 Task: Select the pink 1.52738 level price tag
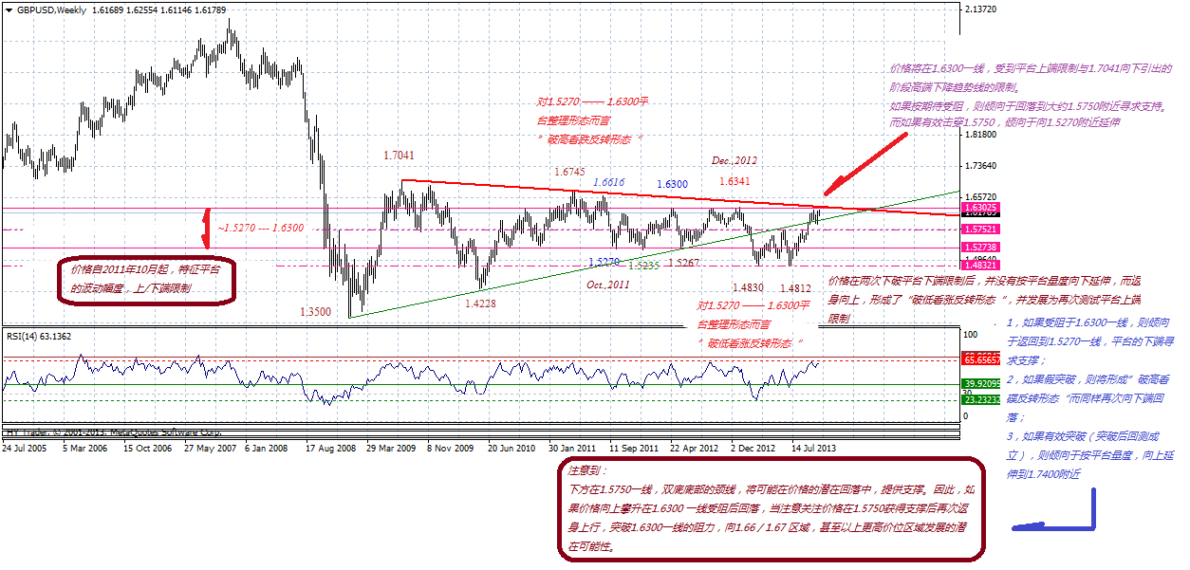pyautogui.click(x=978, y=247)
